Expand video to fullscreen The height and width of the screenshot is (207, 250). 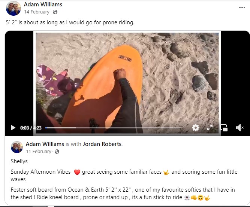click(210, 128)
